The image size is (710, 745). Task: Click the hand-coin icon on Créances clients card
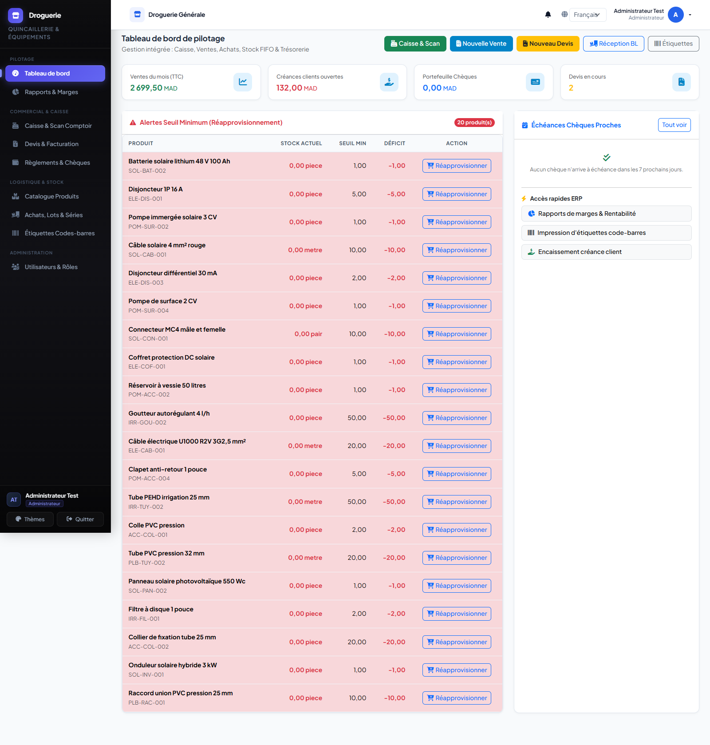(389, 82)
